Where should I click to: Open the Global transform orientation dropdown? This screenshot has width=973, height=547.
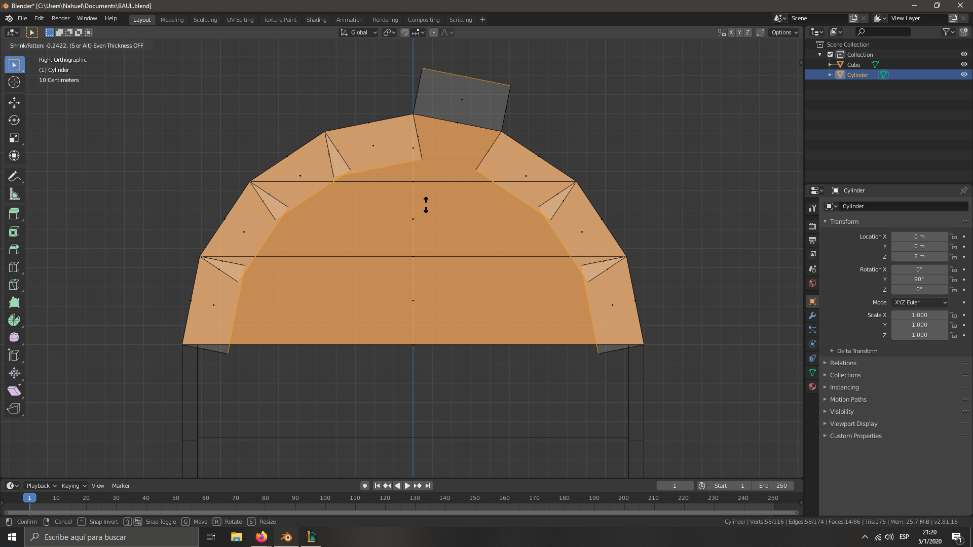click(x=359, y=32)
